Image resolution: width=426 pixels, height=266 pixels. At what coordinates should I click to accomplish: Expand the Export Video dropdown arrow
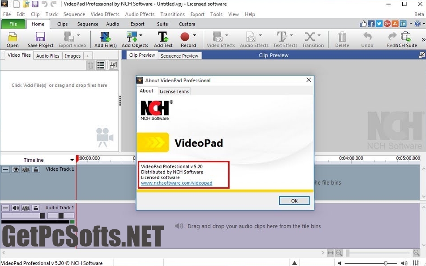coord(78,35)
